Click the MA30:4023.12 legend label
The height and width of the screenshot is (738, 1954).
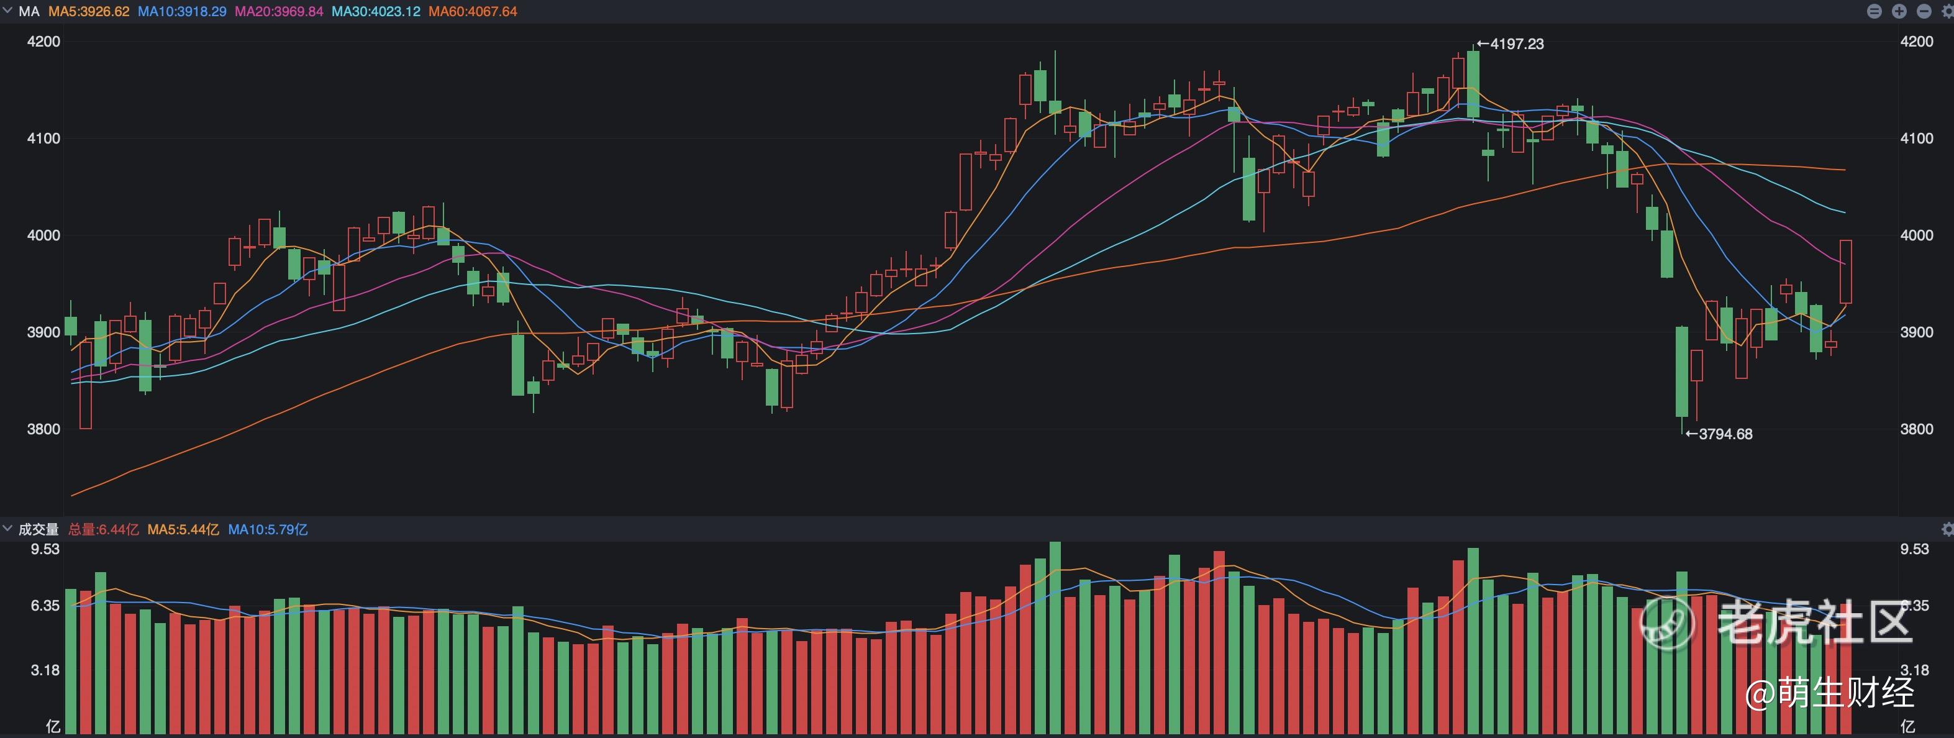[376, 11]
